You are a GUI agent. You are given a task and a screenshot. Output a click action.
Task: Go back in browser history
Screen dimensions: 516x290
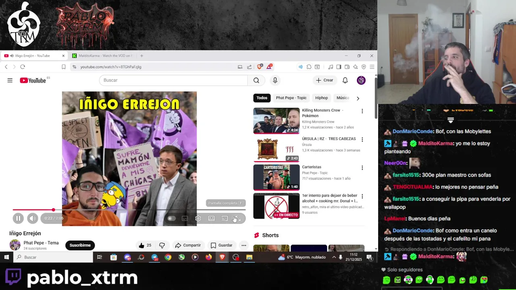pyautogui.click(x=6, y=67)
